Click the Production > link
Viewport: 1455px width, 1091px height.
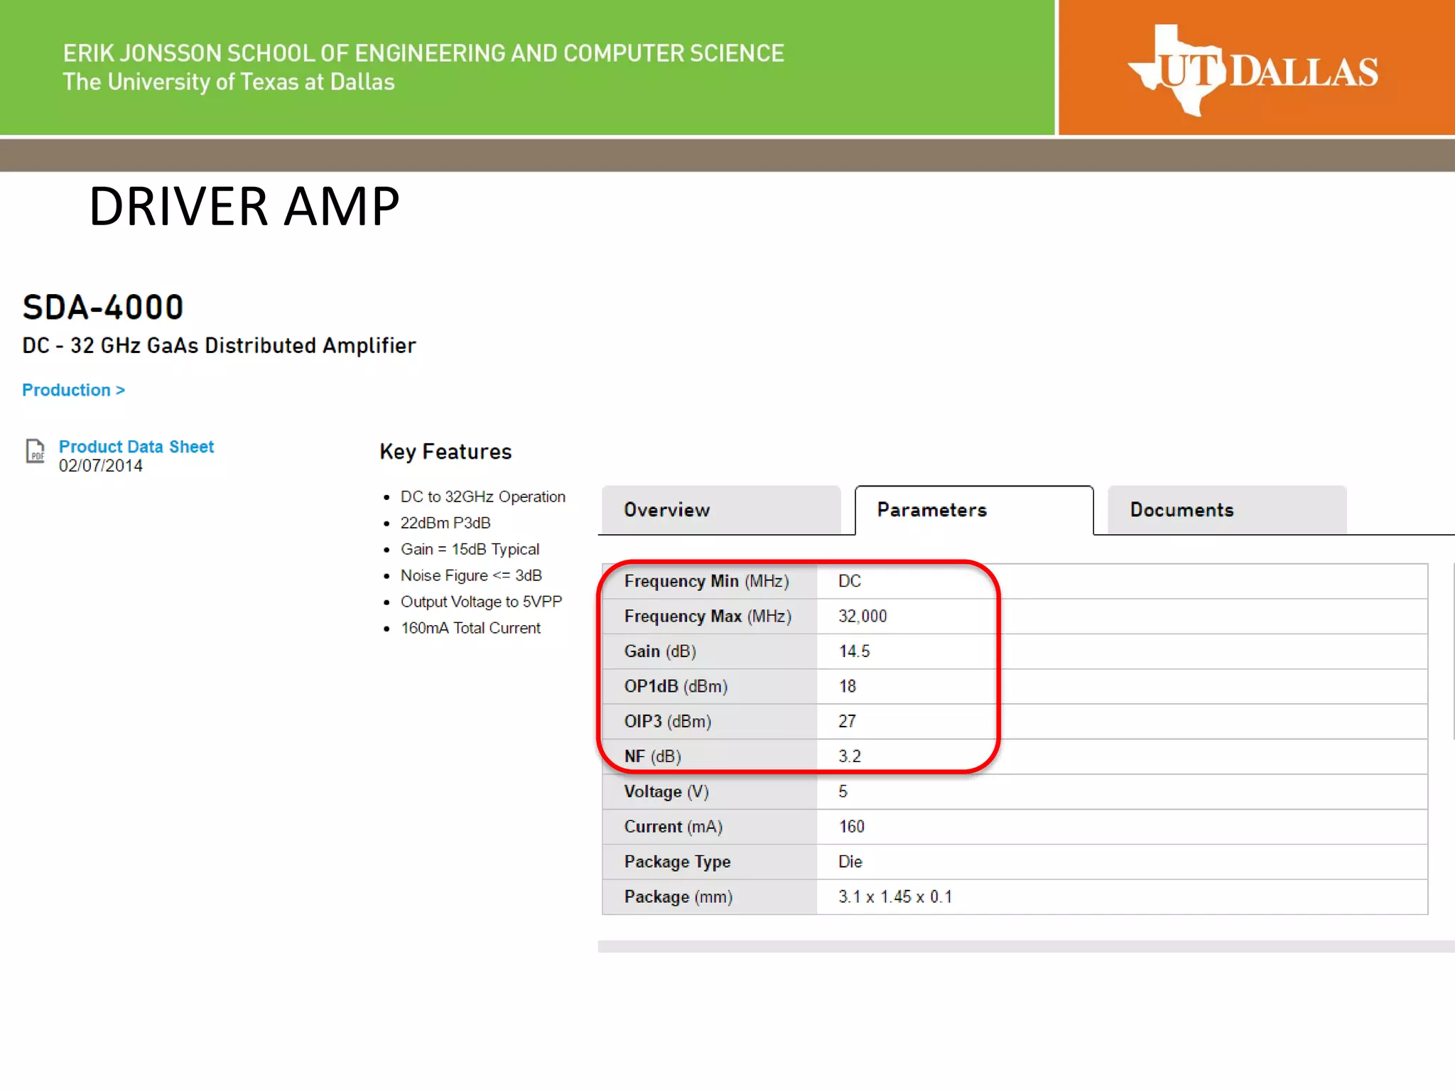[73, 390]
